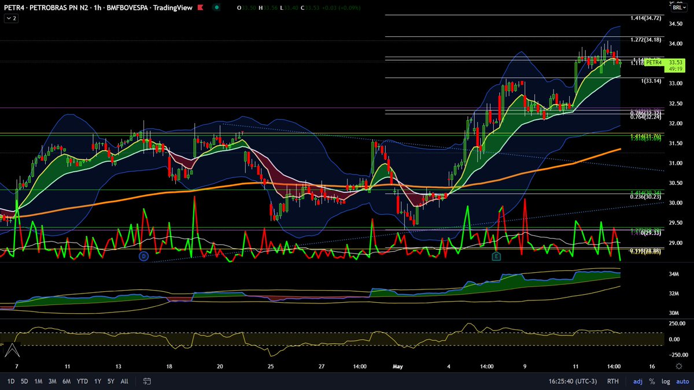Select the YTD time range

pyautogui.click(x=82, y=381)
